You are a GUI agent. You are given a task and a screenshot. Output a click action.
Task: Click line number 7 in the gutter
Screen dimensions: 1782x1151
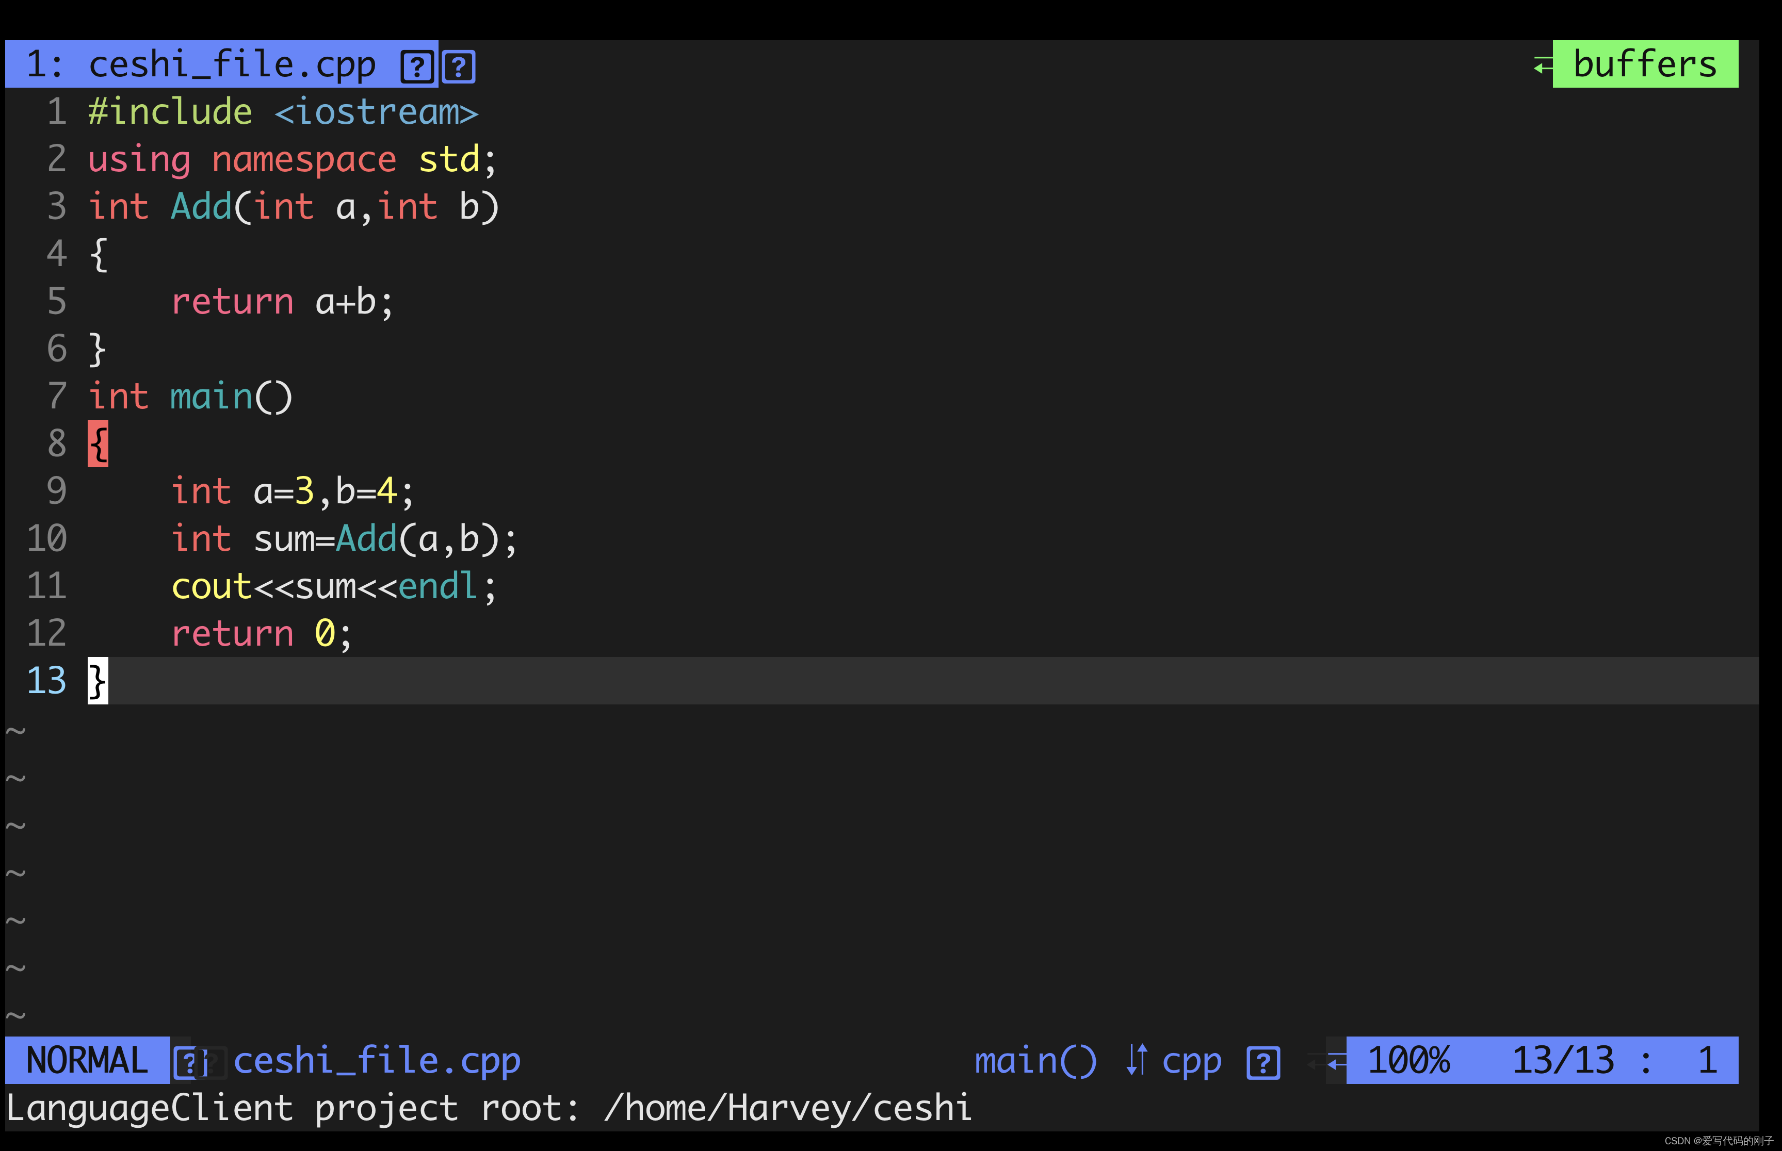[57, 396]
